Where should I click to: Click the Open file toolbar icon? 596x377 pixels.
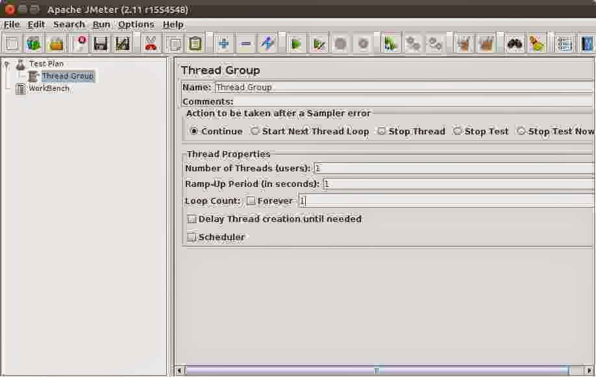click(56, 44)
